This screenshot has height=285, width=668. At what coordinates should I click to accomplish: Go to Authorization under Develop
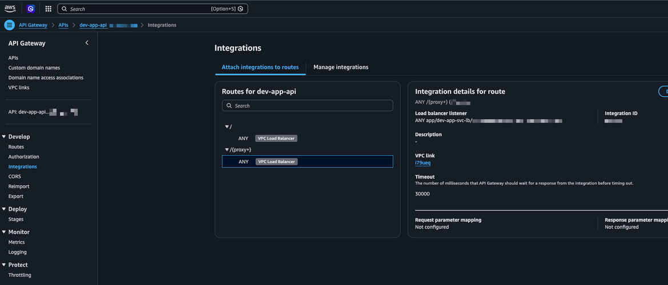[x=23, y=157]
